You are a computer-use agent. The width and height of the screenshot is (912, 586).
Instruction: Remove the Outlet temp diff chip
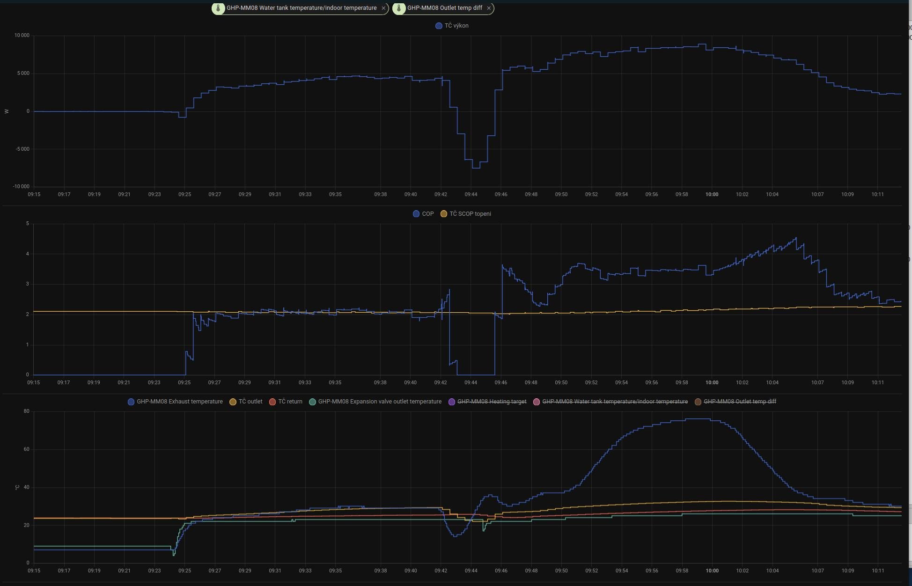point(489,8)
